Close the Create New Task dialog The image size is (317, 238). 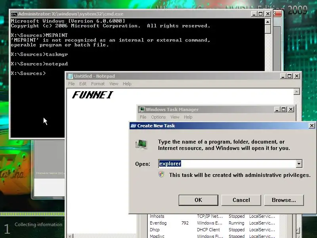point(312,126)
